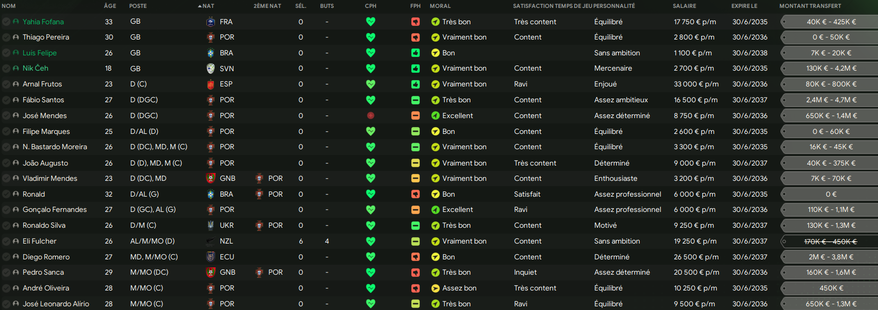Image resolution: width=878 pixels, height=310 pixels.
Task: Click Luís Felipe's green thumbs-up form icon
Action: tap(416, 53)
